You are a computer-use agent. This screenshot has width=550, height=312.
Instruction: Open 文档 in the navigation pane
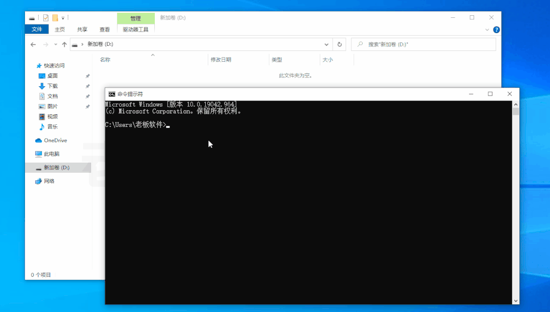pos(52,96)
